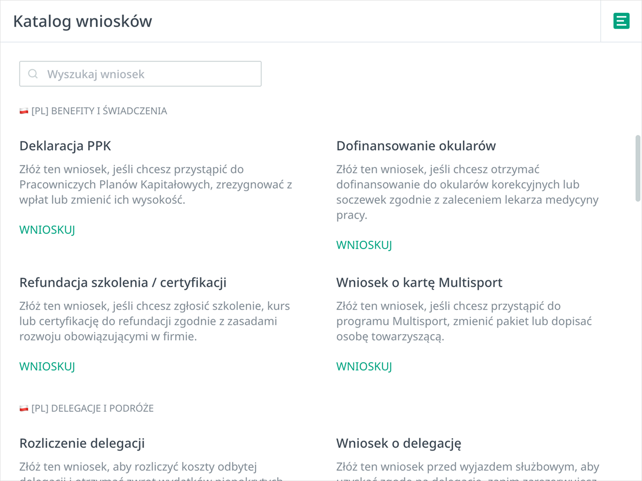Image resolution: width=642 pixels, height=481 pixels.
Task: Click the Multisport card description text
Action: click(464, 321)
